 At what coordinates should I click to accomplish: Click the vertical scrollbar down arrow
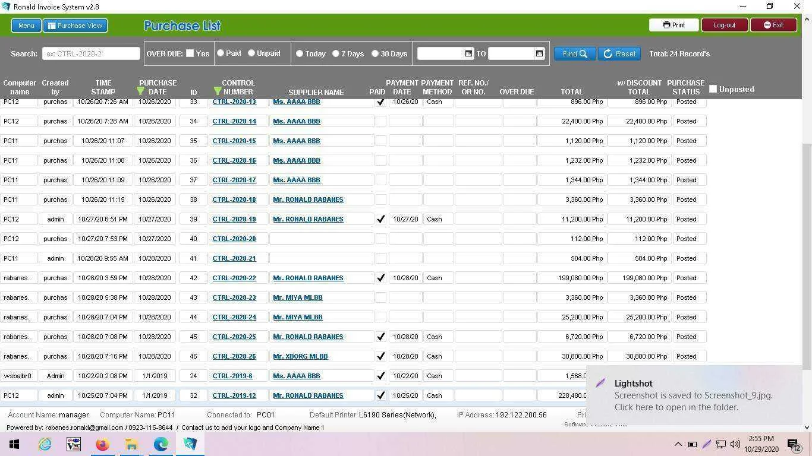click(x=807, y=427)
